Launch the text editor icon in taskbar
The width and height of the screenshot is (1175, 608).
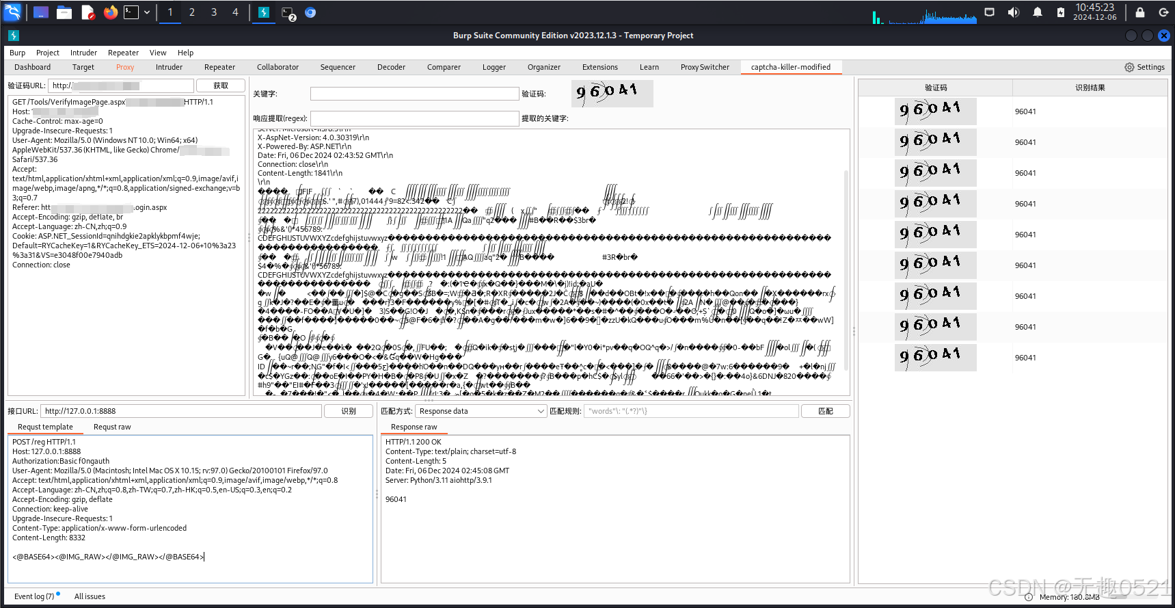point(87,12)
